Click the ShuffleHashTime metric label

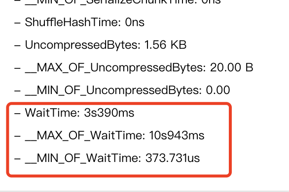pyautogui.click(x=73, y=23)
